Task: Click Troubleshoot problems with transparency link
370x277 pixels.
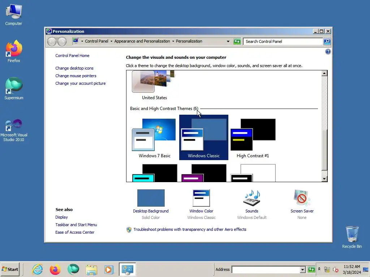Action: tap(190, 229)
